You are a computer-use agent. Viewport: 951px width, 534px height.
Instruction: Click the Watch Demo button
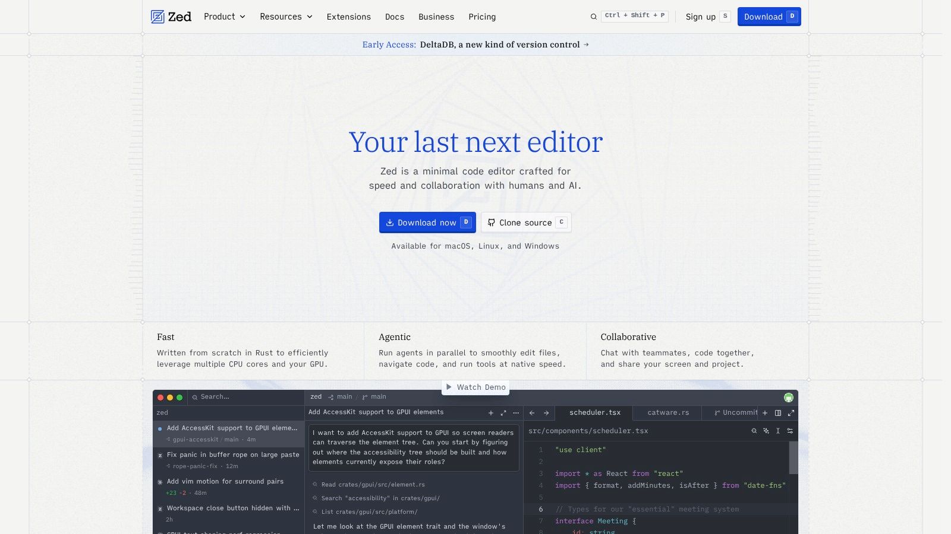pyautogui.click(x=475, y=387)
